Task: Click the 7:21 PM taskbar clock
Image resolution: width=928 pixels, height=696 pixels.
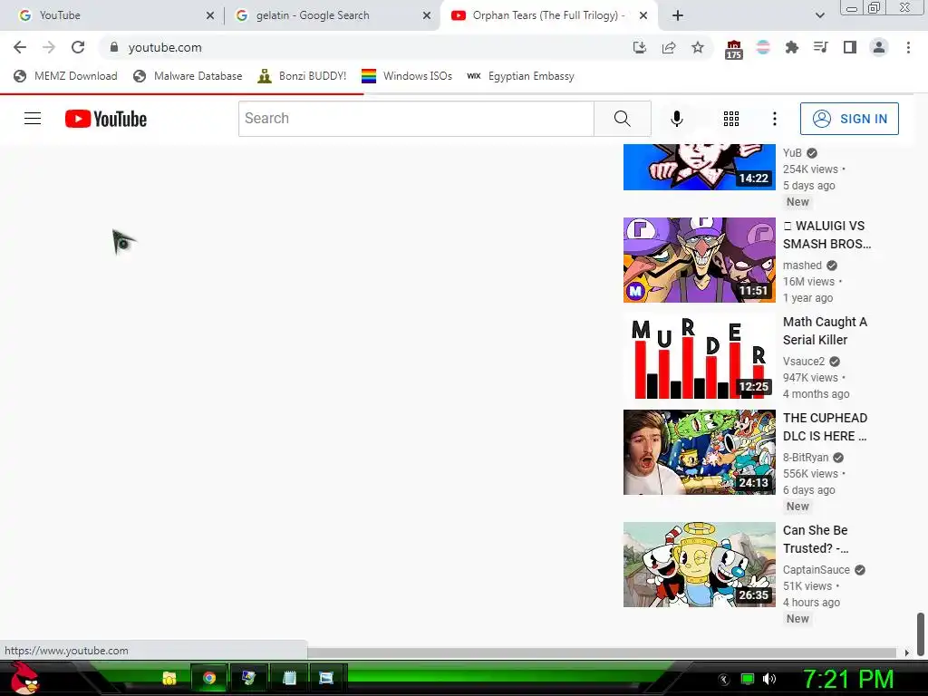Action: coord(848,679)
